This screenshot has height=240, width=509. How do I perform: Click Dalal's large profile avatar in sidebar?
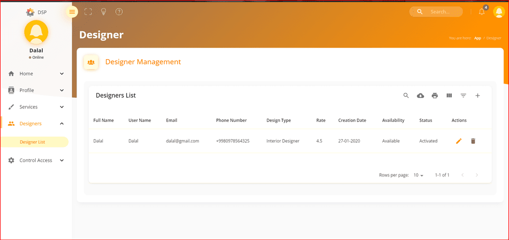[36, 32]
